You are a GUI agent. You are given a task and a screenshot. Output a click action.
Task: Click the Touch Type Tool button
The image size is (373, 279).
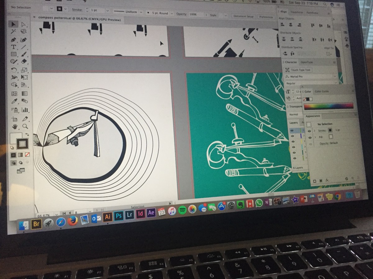point(298,70)
